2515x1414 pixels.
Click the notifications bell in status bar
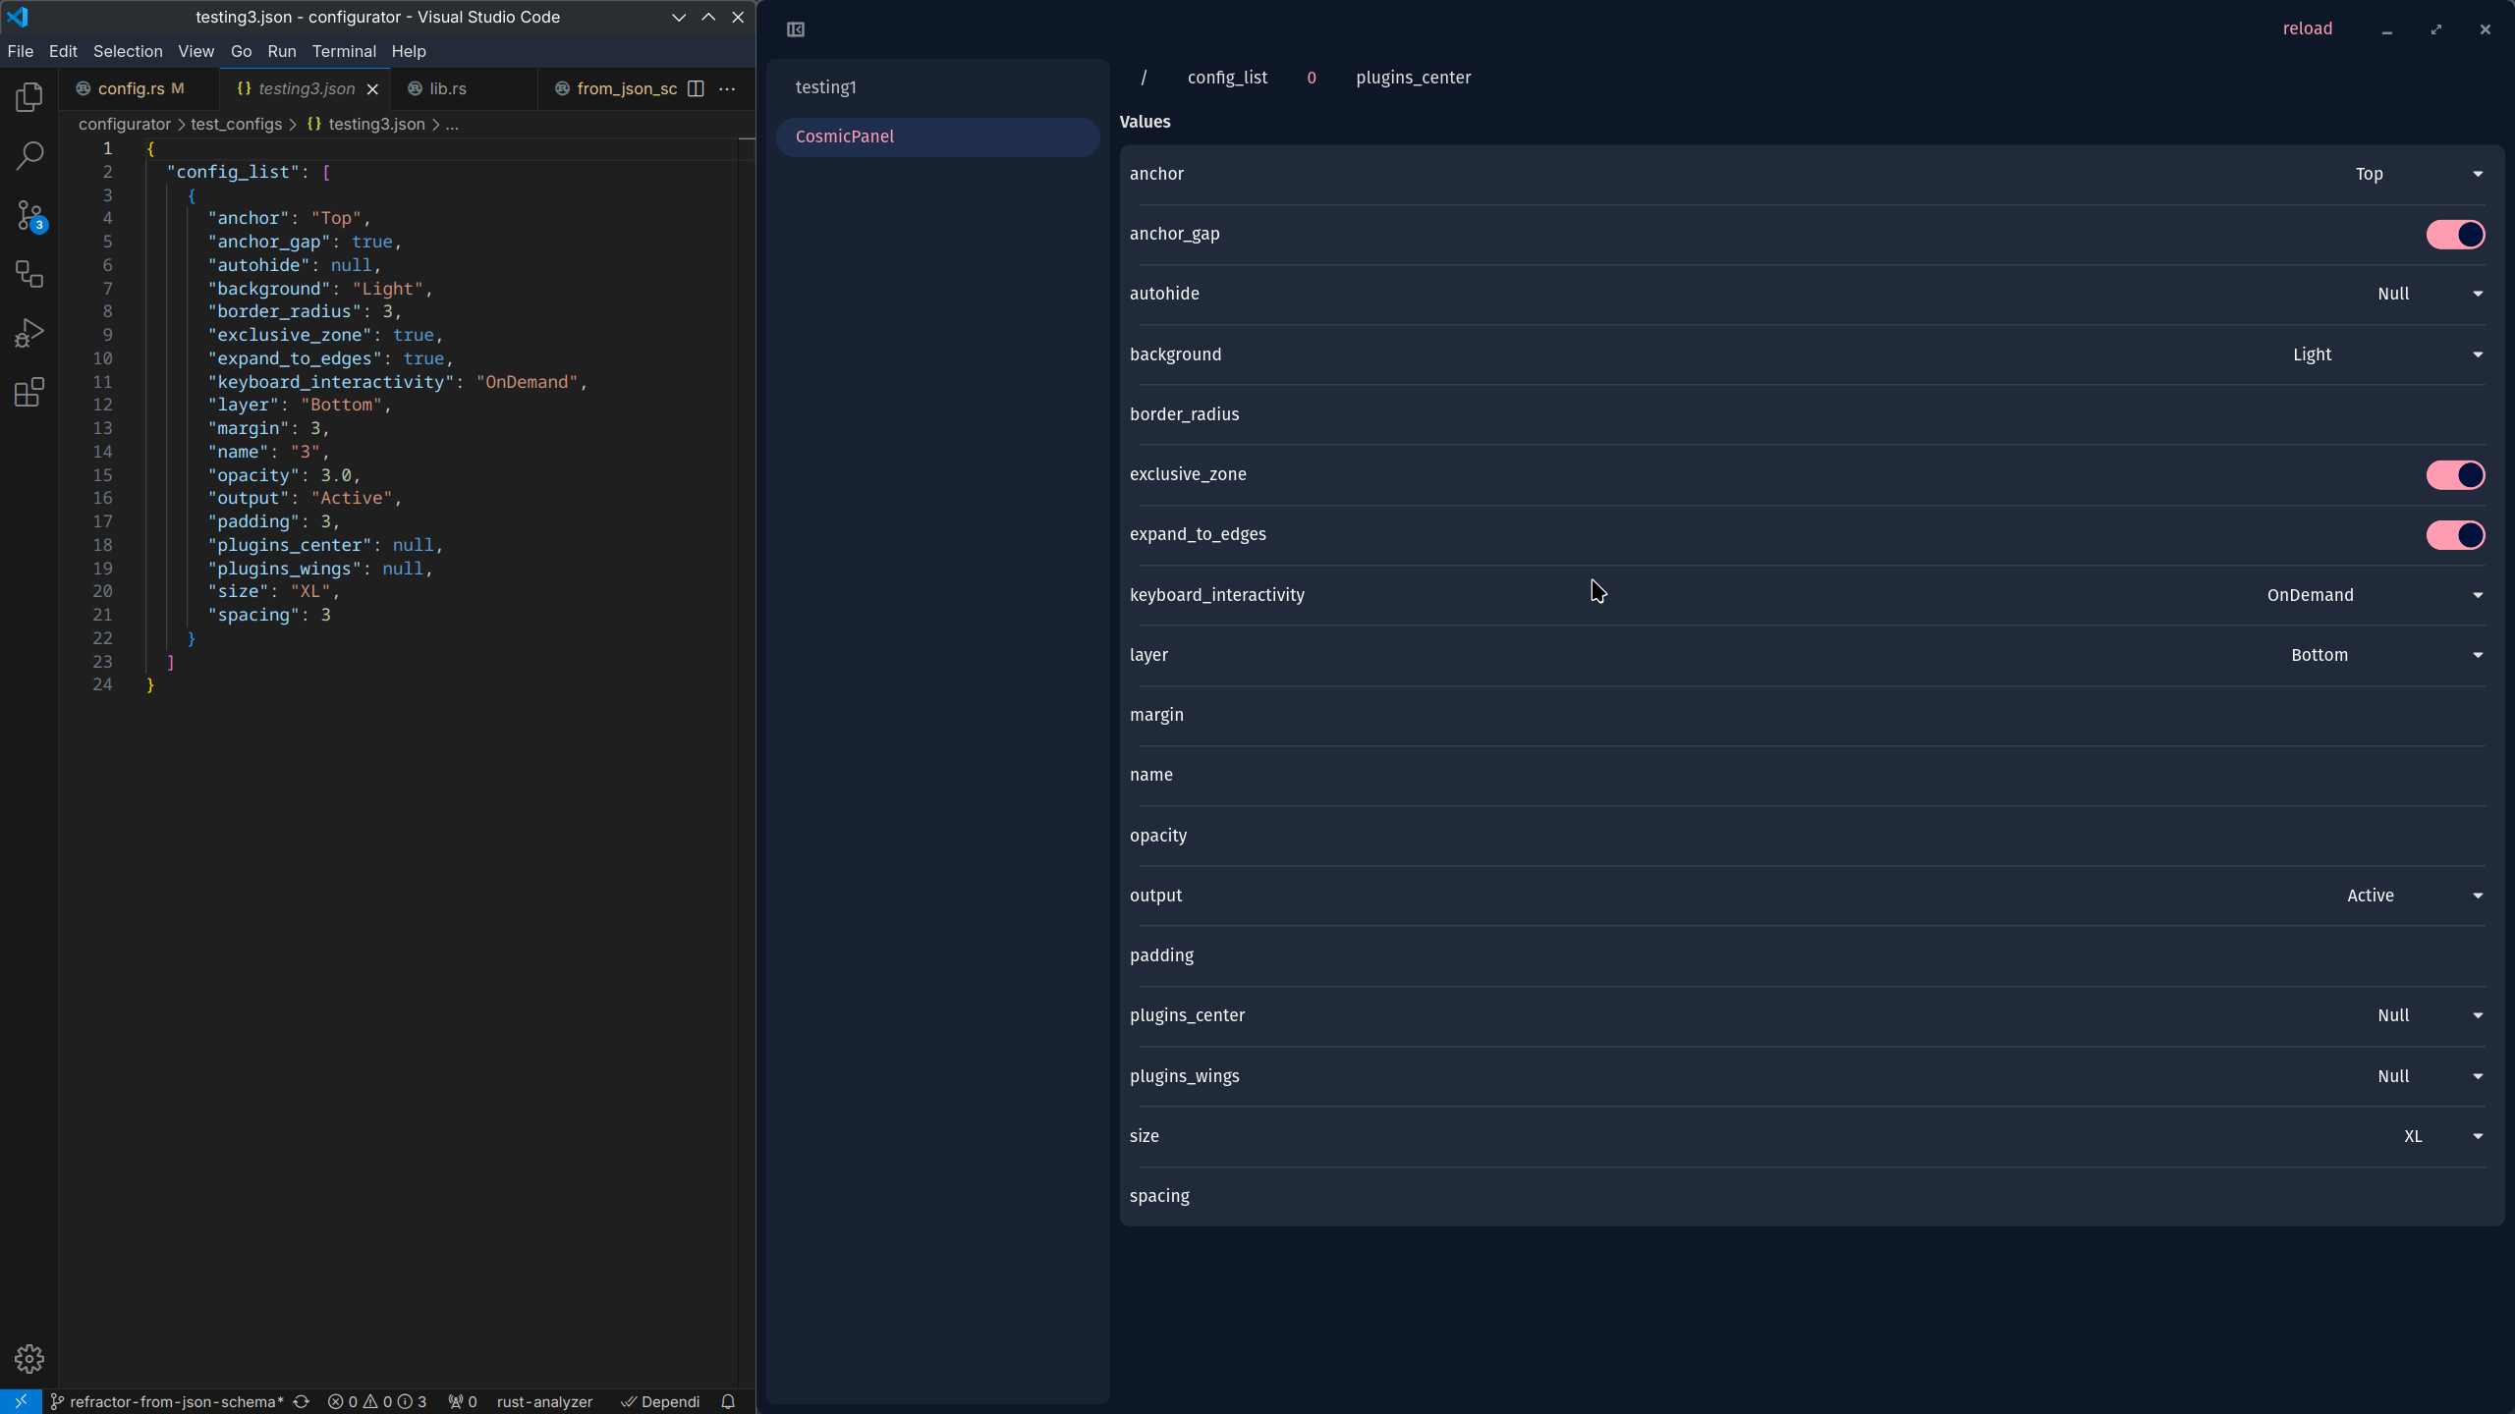(x=728, y=1401)
